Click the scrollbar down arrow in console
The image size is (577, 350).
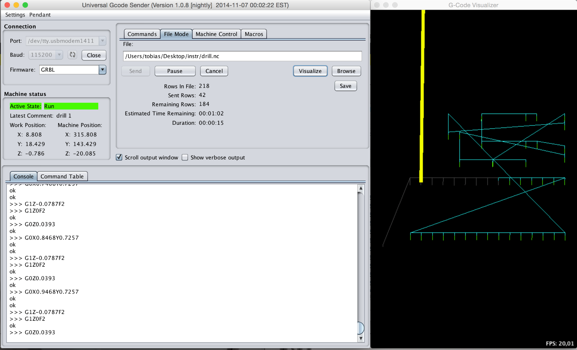coord(361,338)
